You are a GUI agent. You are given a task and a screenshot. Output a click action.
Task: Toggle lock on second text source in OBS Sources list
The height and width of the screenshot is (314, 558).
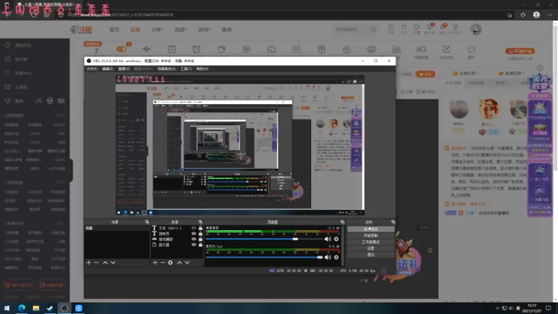tap(200, 234)
